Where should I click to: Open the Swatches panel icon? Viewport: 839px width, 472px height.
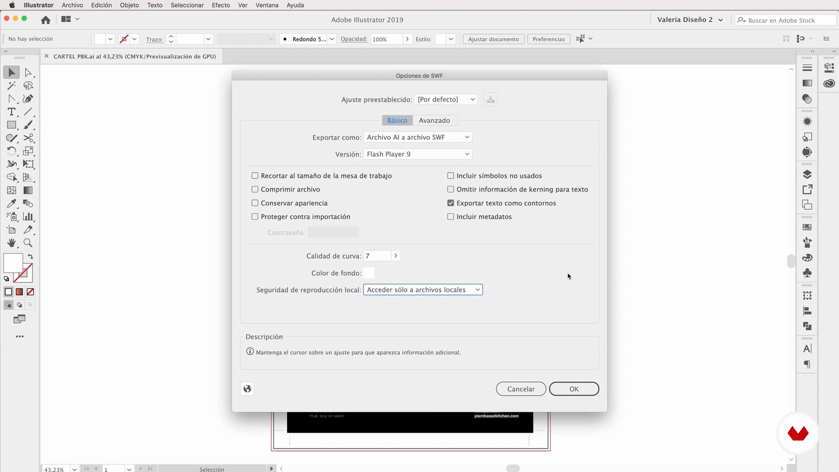pos(807,227)
